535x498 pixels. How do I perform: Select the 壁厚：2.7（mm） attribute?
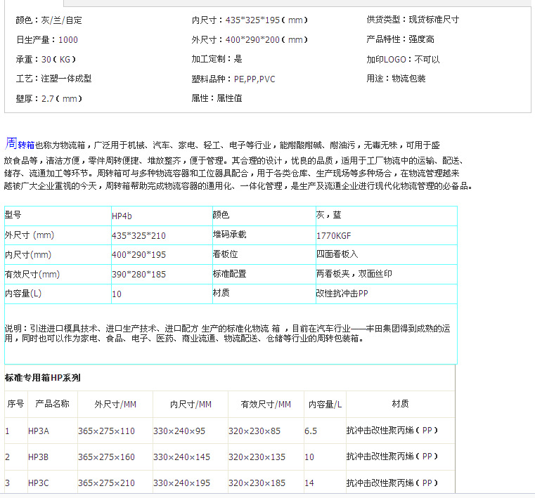point(49,99)
